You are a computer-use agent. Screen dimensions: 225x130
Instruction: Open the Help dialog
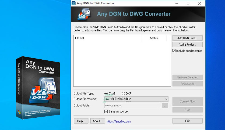pyautogui.click(x=81, y=121)
